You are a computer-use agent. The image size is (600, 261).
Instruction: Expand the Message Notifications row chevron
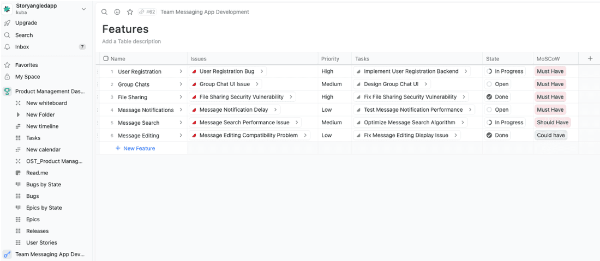pyautogui.click(x=181, y=110)
